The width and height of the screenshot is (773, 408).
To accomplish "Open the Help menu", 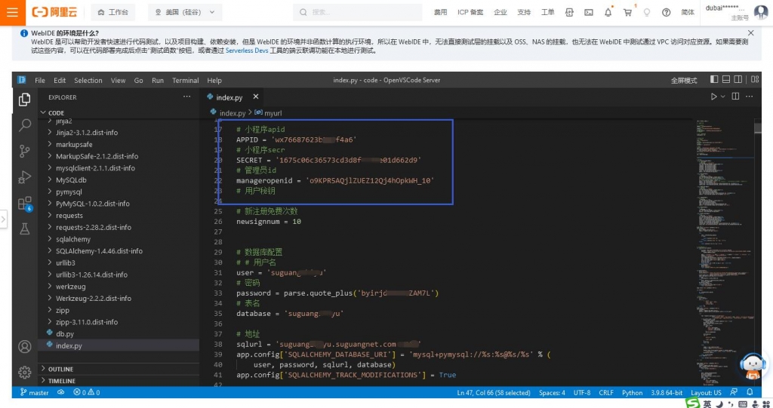I will point(214,81).
